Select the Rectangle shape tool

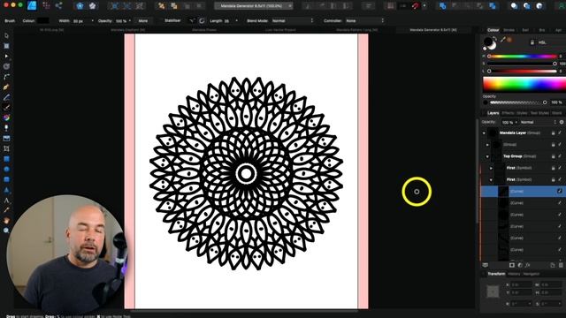pyautogui.click(x=6, y=159)
